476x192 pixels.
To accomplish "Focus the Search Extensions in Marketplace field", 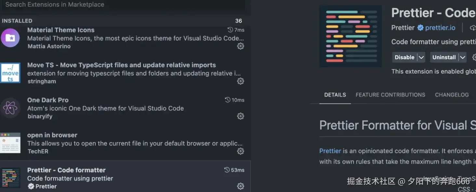I will (x=124, y=5).
